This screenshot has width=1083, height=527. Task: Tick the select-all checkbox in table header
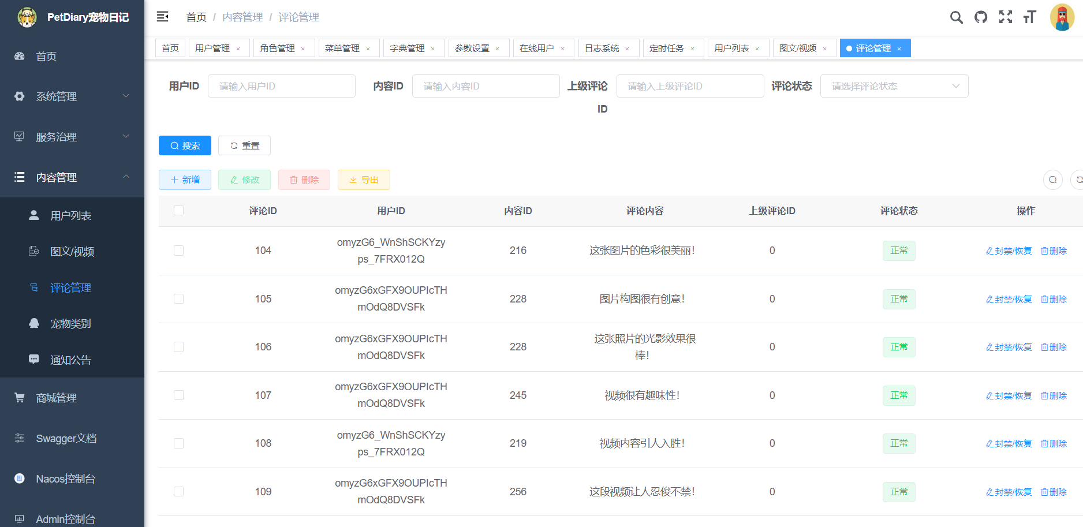click(179, 211)
